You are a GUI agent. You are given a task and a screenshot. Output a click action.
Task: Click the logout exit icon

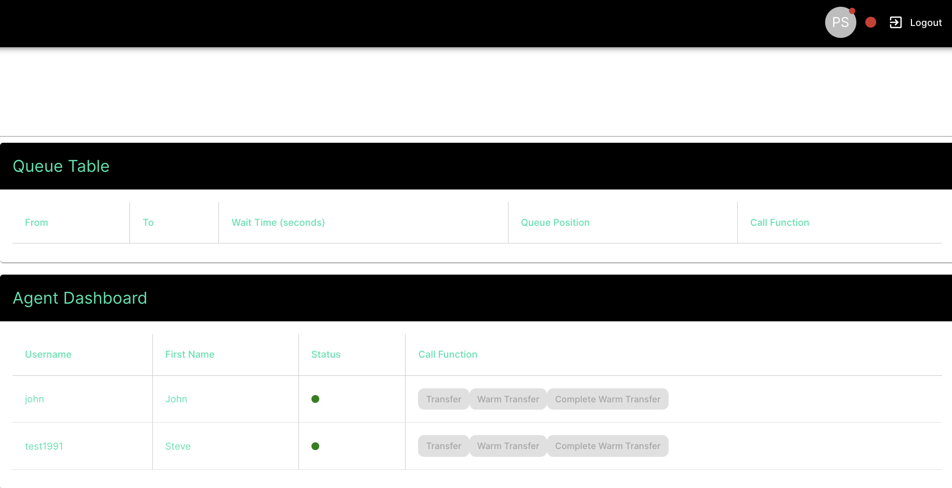(x=895, y=22)
